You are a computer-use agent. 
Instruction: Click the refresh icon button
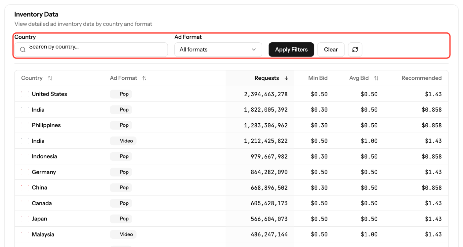coord(355,50)
